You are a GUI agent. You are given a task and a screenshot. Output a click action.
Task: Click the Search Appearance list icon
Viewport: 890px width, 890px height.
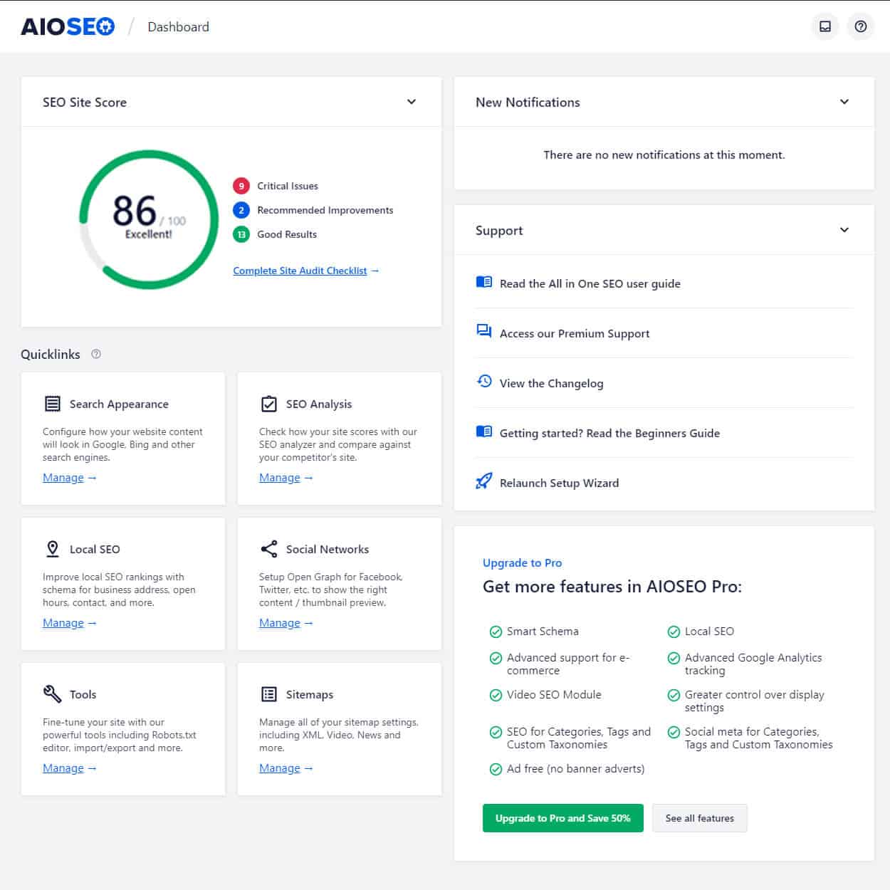pos(53,404)
